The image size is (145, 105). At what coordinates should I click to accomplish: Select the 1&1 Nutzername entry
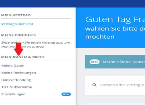click(17, 87)
